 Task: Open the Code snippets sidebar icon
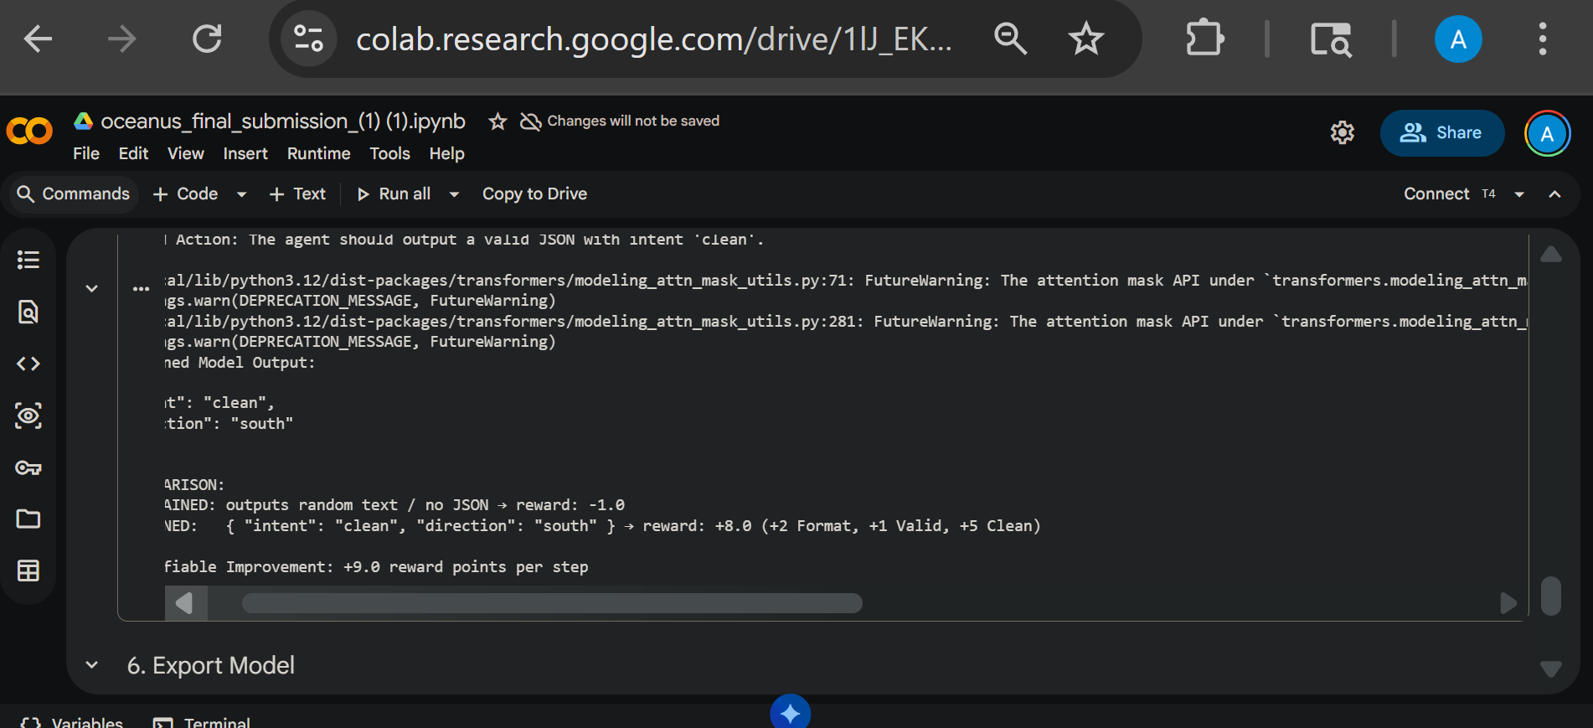pos(28,364)
